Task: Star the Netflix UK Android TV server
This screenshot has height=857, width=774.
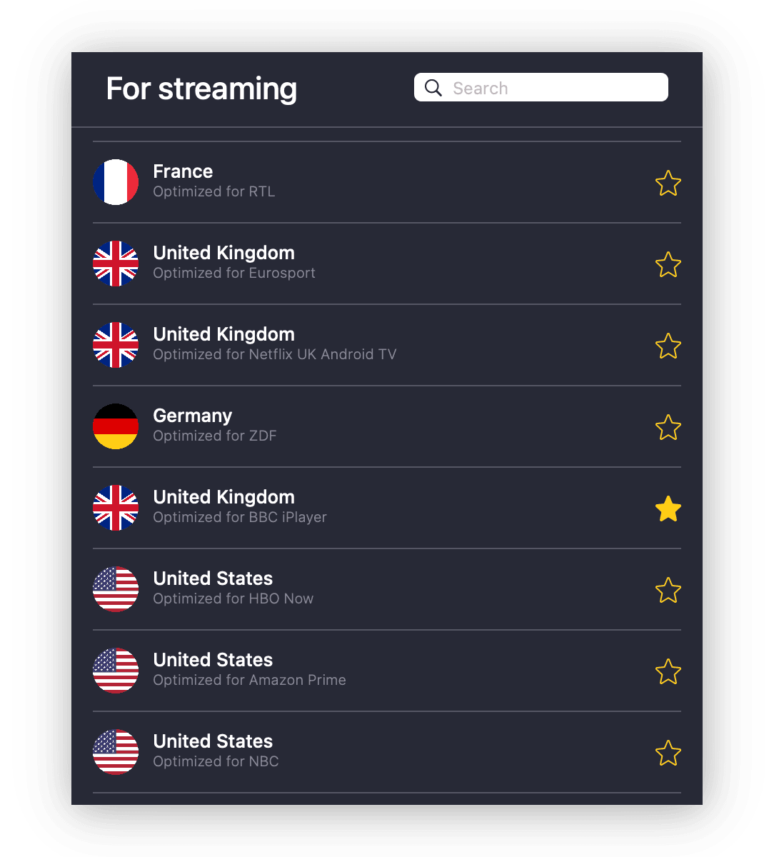Action: pyautogui.click(x=668, y=346)
